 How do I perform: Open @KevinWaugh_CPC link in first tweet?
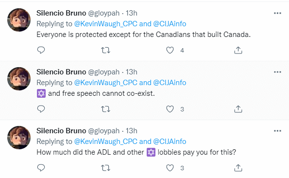[105, 24]
